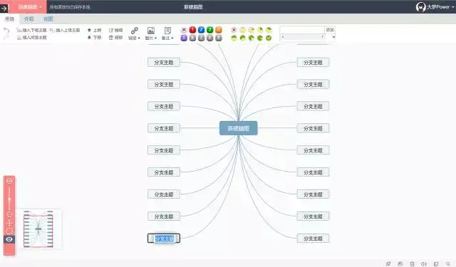Viewport: 456px width, 267px height.
Task: Click the 新建脑图 file title in header bar
Action: click(x=193, y=7)
